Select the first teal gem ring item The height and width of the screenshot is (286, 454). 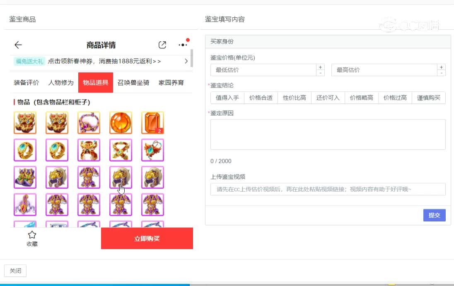coord(25,150)
